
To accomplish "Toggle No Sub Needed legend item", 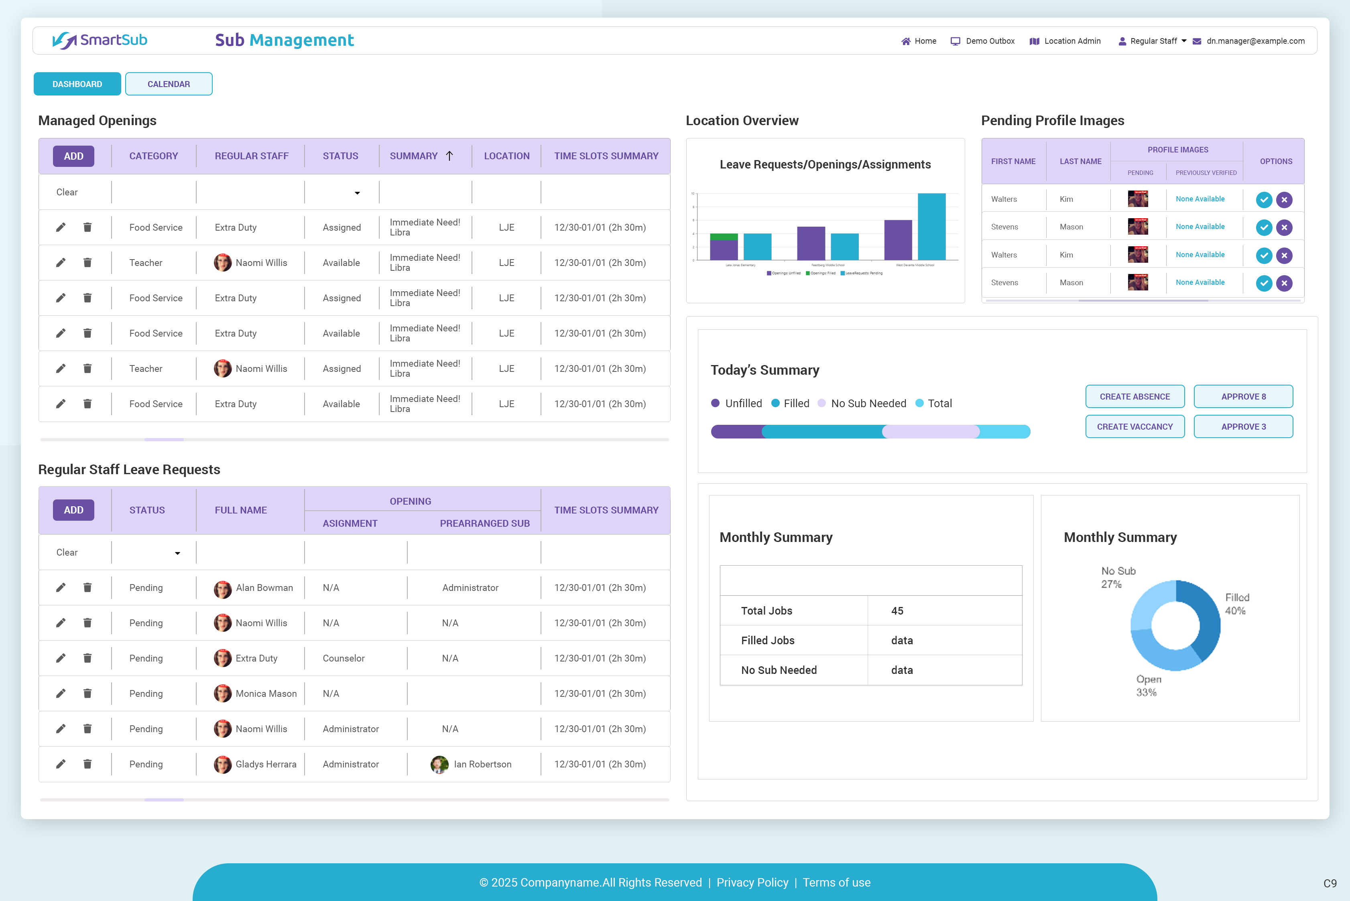I will [862, 404].
